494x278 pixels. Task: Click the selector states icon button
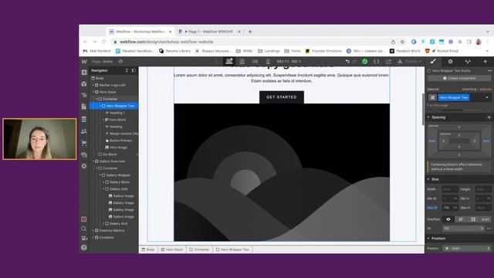(432, 97)
